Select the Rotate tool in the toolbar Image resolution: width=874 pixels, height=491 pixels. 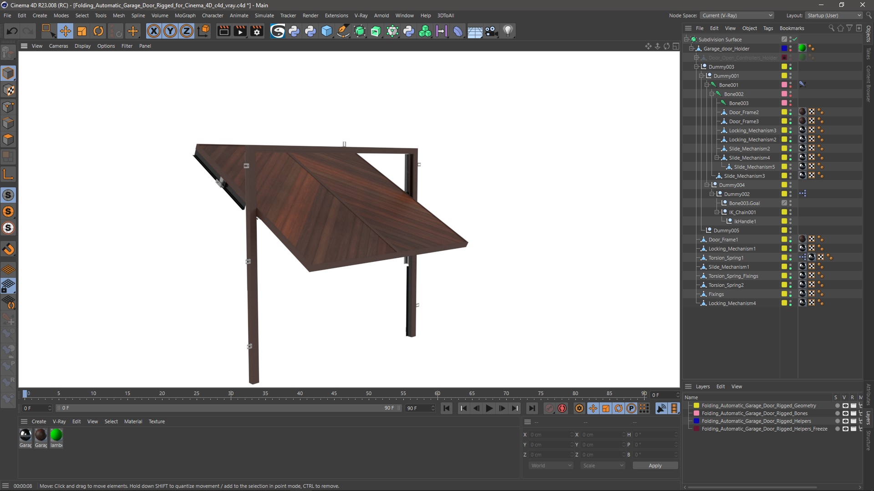click(x=98, y=31)
